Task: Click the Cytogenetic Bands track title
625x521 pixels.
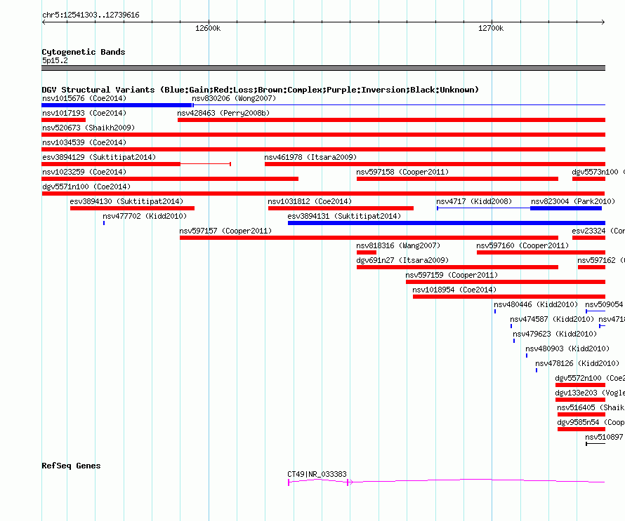Action: point(84,52)
